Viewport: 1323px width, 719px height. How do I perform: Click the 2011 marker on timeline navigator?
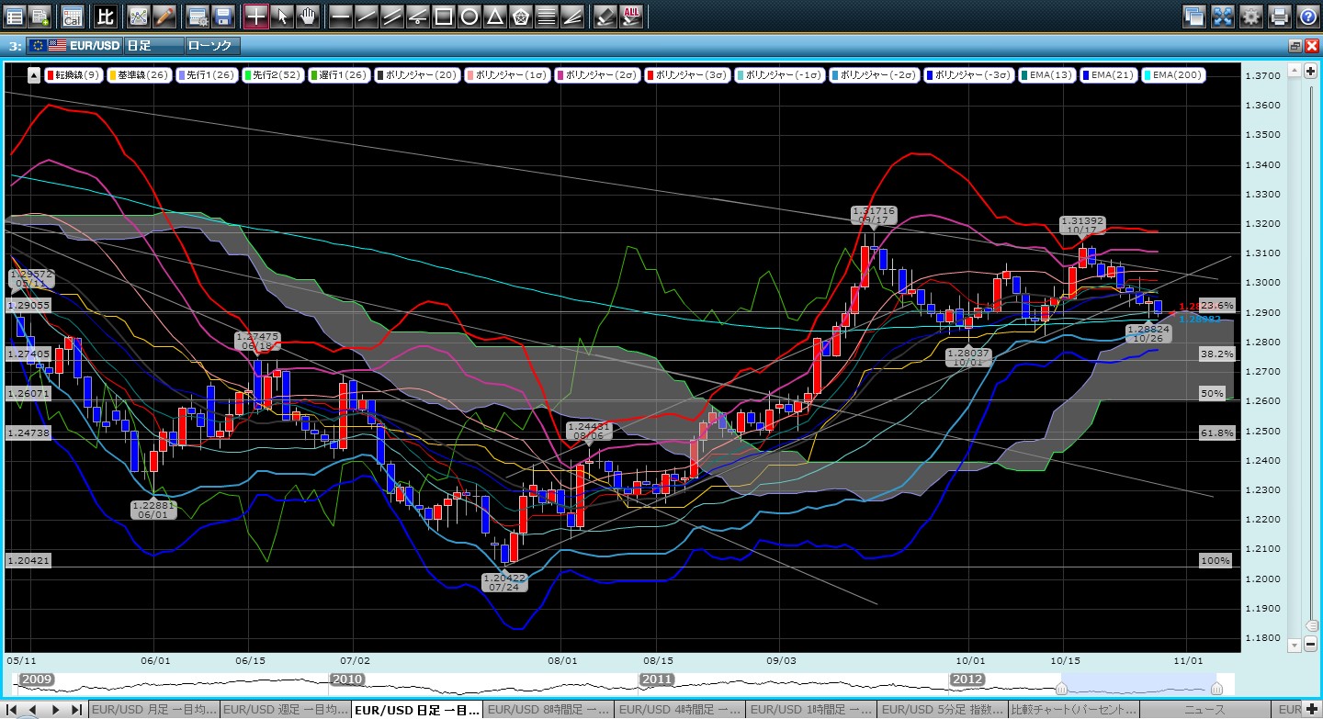tap(658, 680)
